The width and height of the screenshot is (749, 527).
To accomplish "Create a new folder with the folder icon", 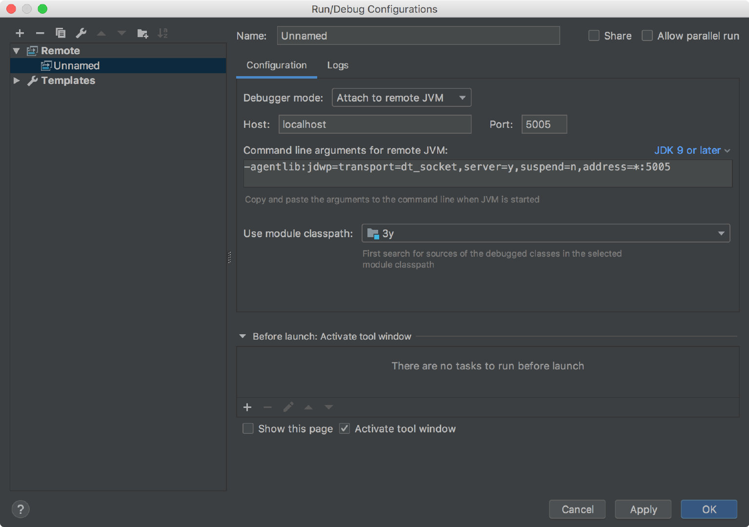I will click(x=142, y=33).
